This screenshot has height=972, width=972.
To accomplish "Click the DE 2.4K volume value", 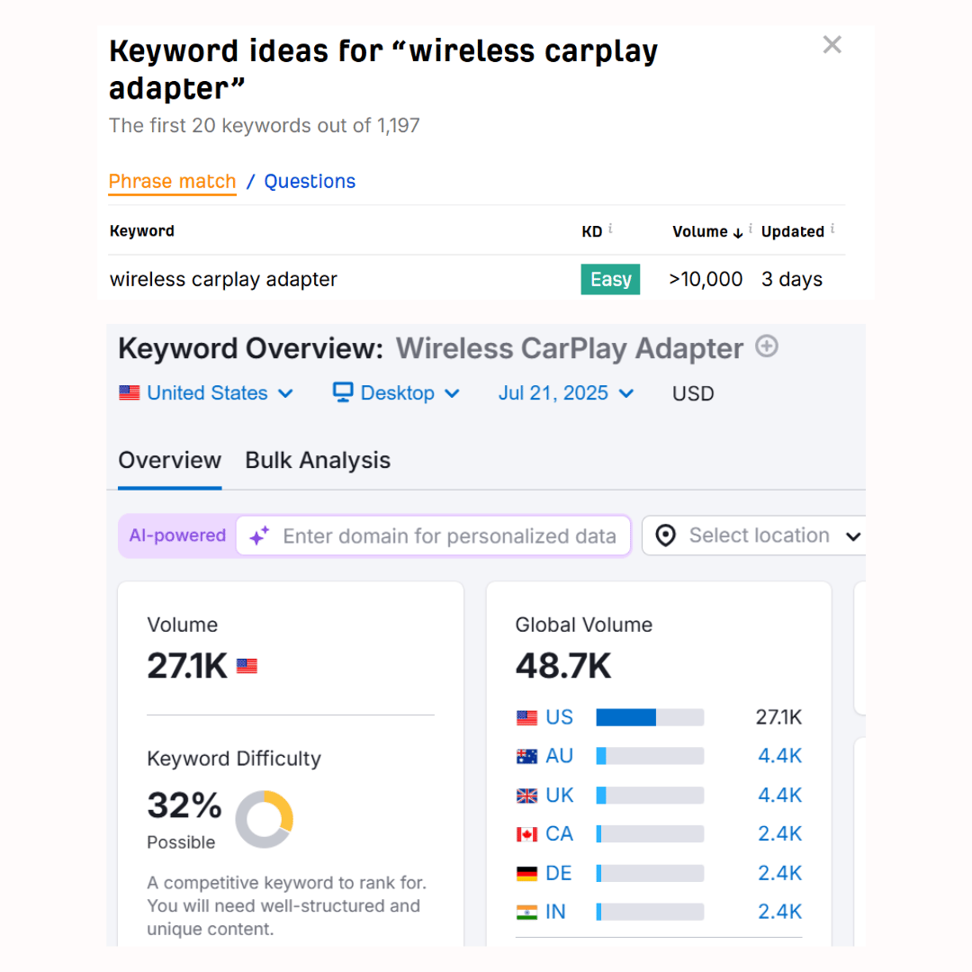I will [x=779, y=873].
